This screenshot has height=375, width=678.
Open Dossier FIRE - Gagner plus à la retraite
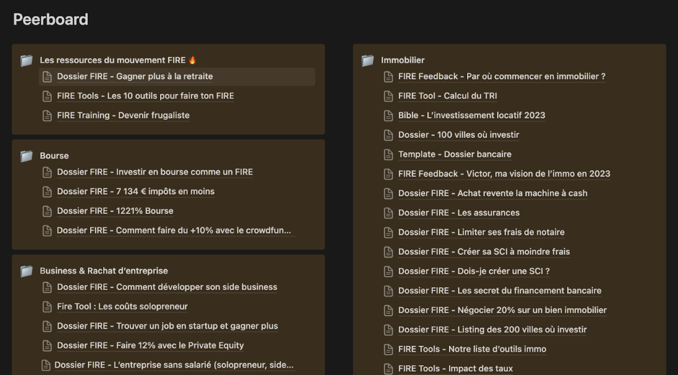click(x=135, y=77)
